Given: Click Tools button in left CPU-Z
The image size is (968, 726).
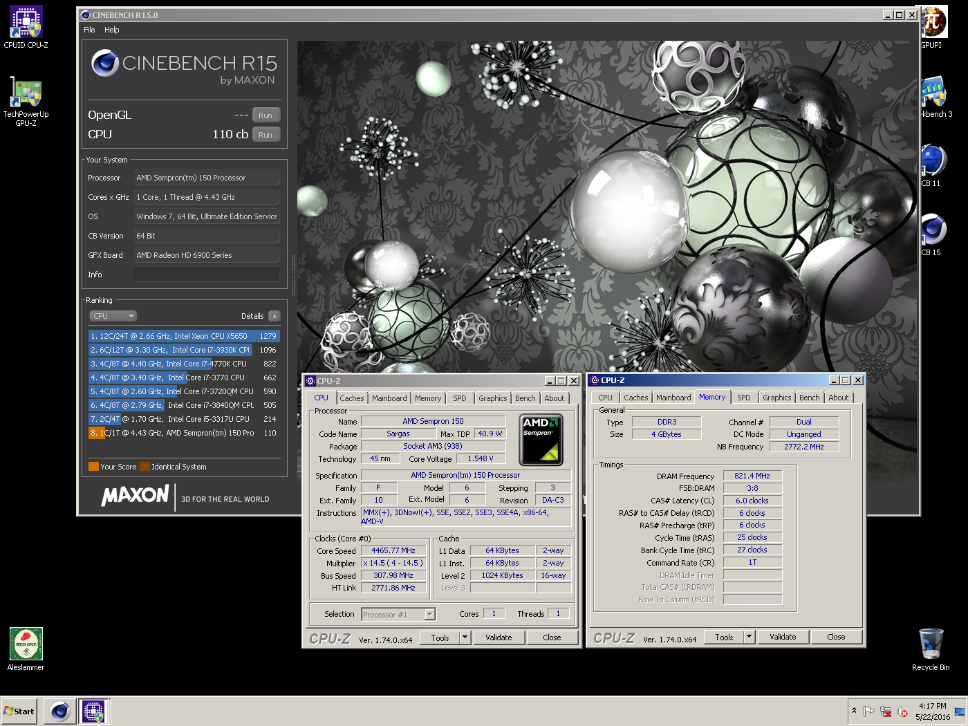Looking at the screenshot, I should 440,637.
